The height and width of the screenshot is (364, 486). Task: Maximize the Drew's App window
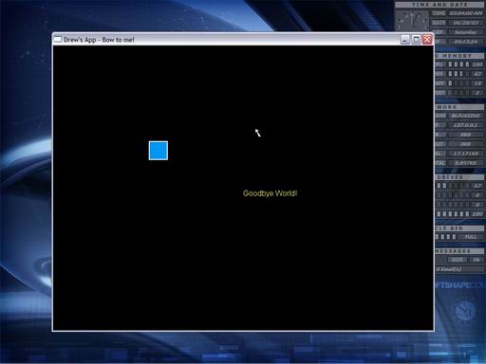tap(416, 40)
